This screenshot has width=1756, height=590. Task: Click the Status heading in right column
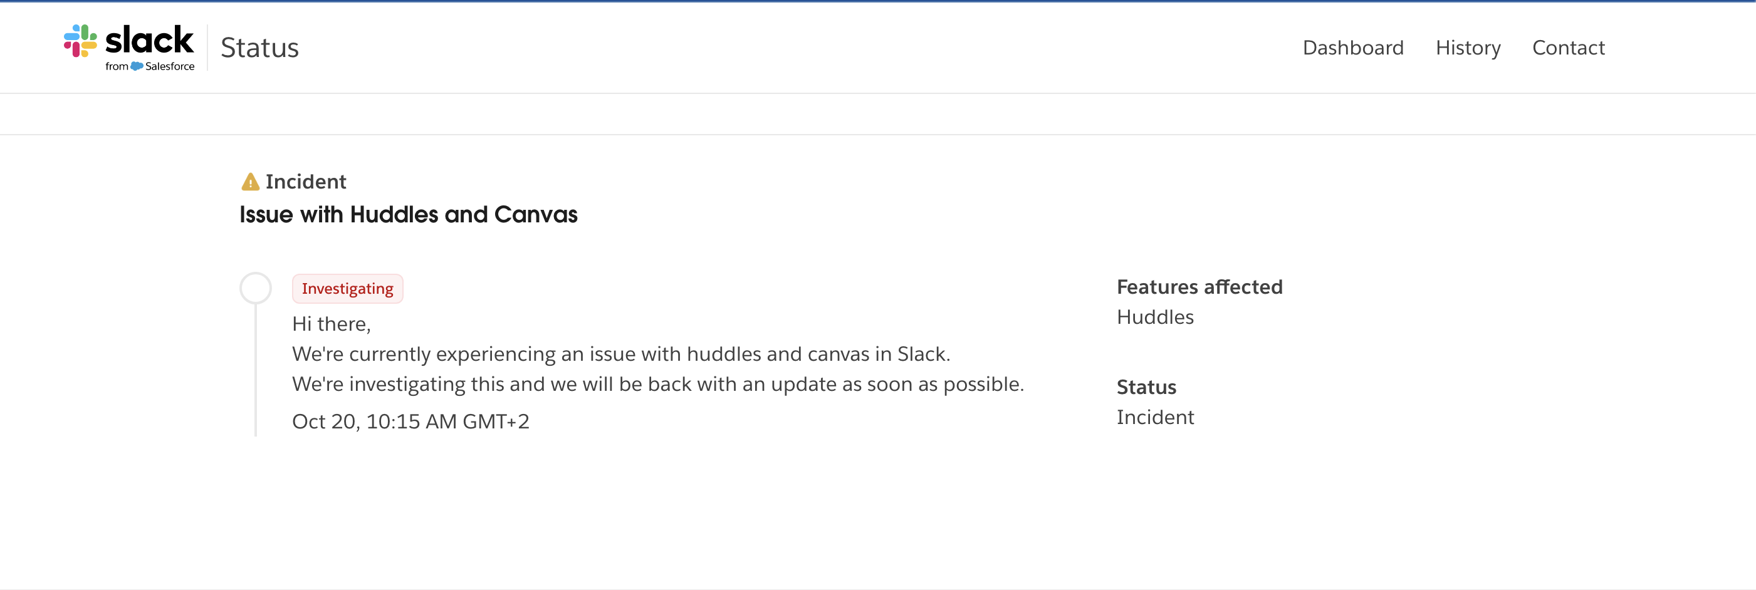coord(1146,387)
